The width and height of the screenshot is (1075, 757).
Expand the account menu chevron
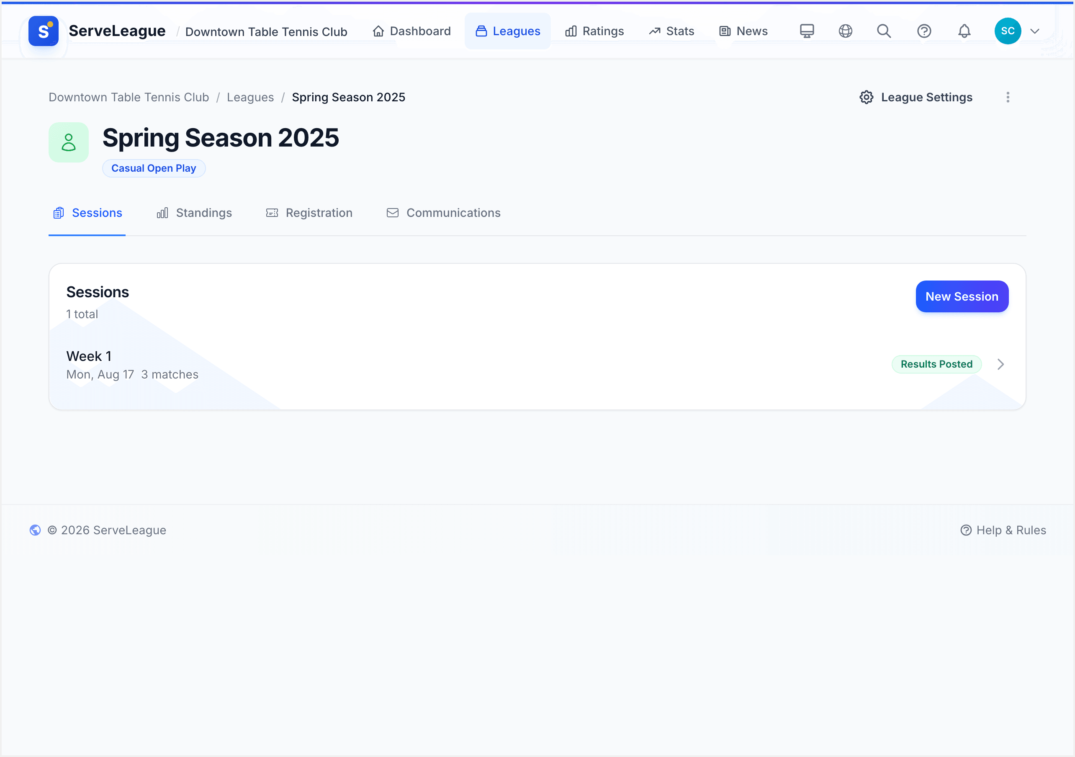[x=1035, y=31]
